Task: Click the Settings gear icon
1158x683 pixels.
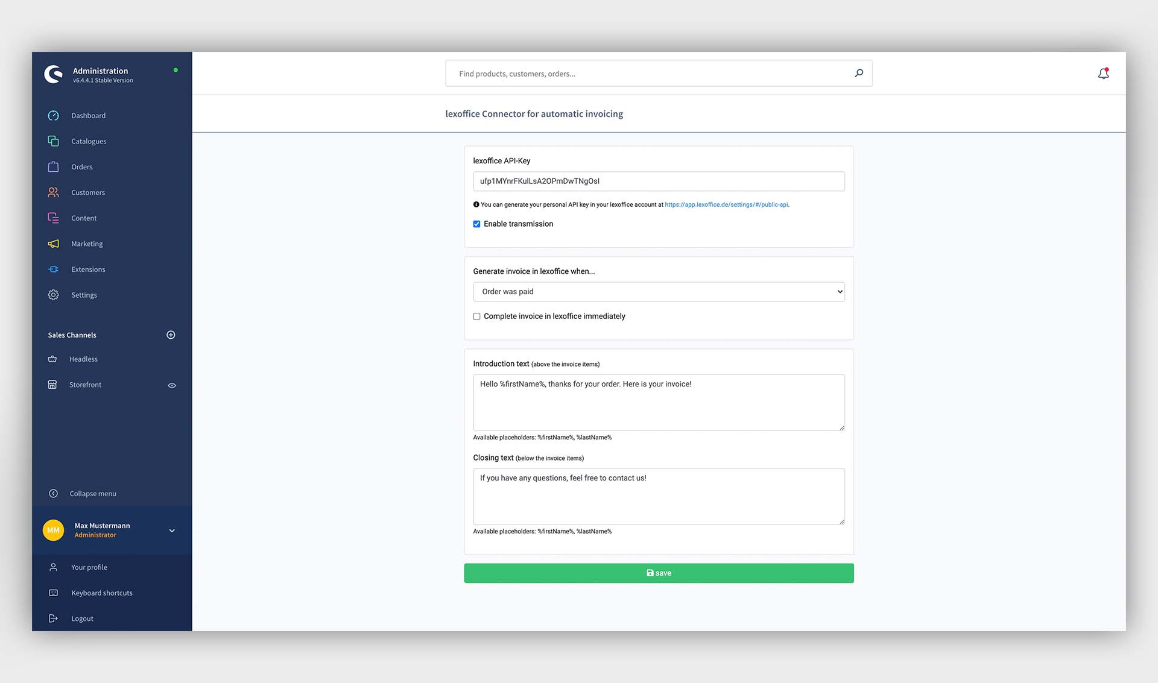Action: click(x=53, y=295)
